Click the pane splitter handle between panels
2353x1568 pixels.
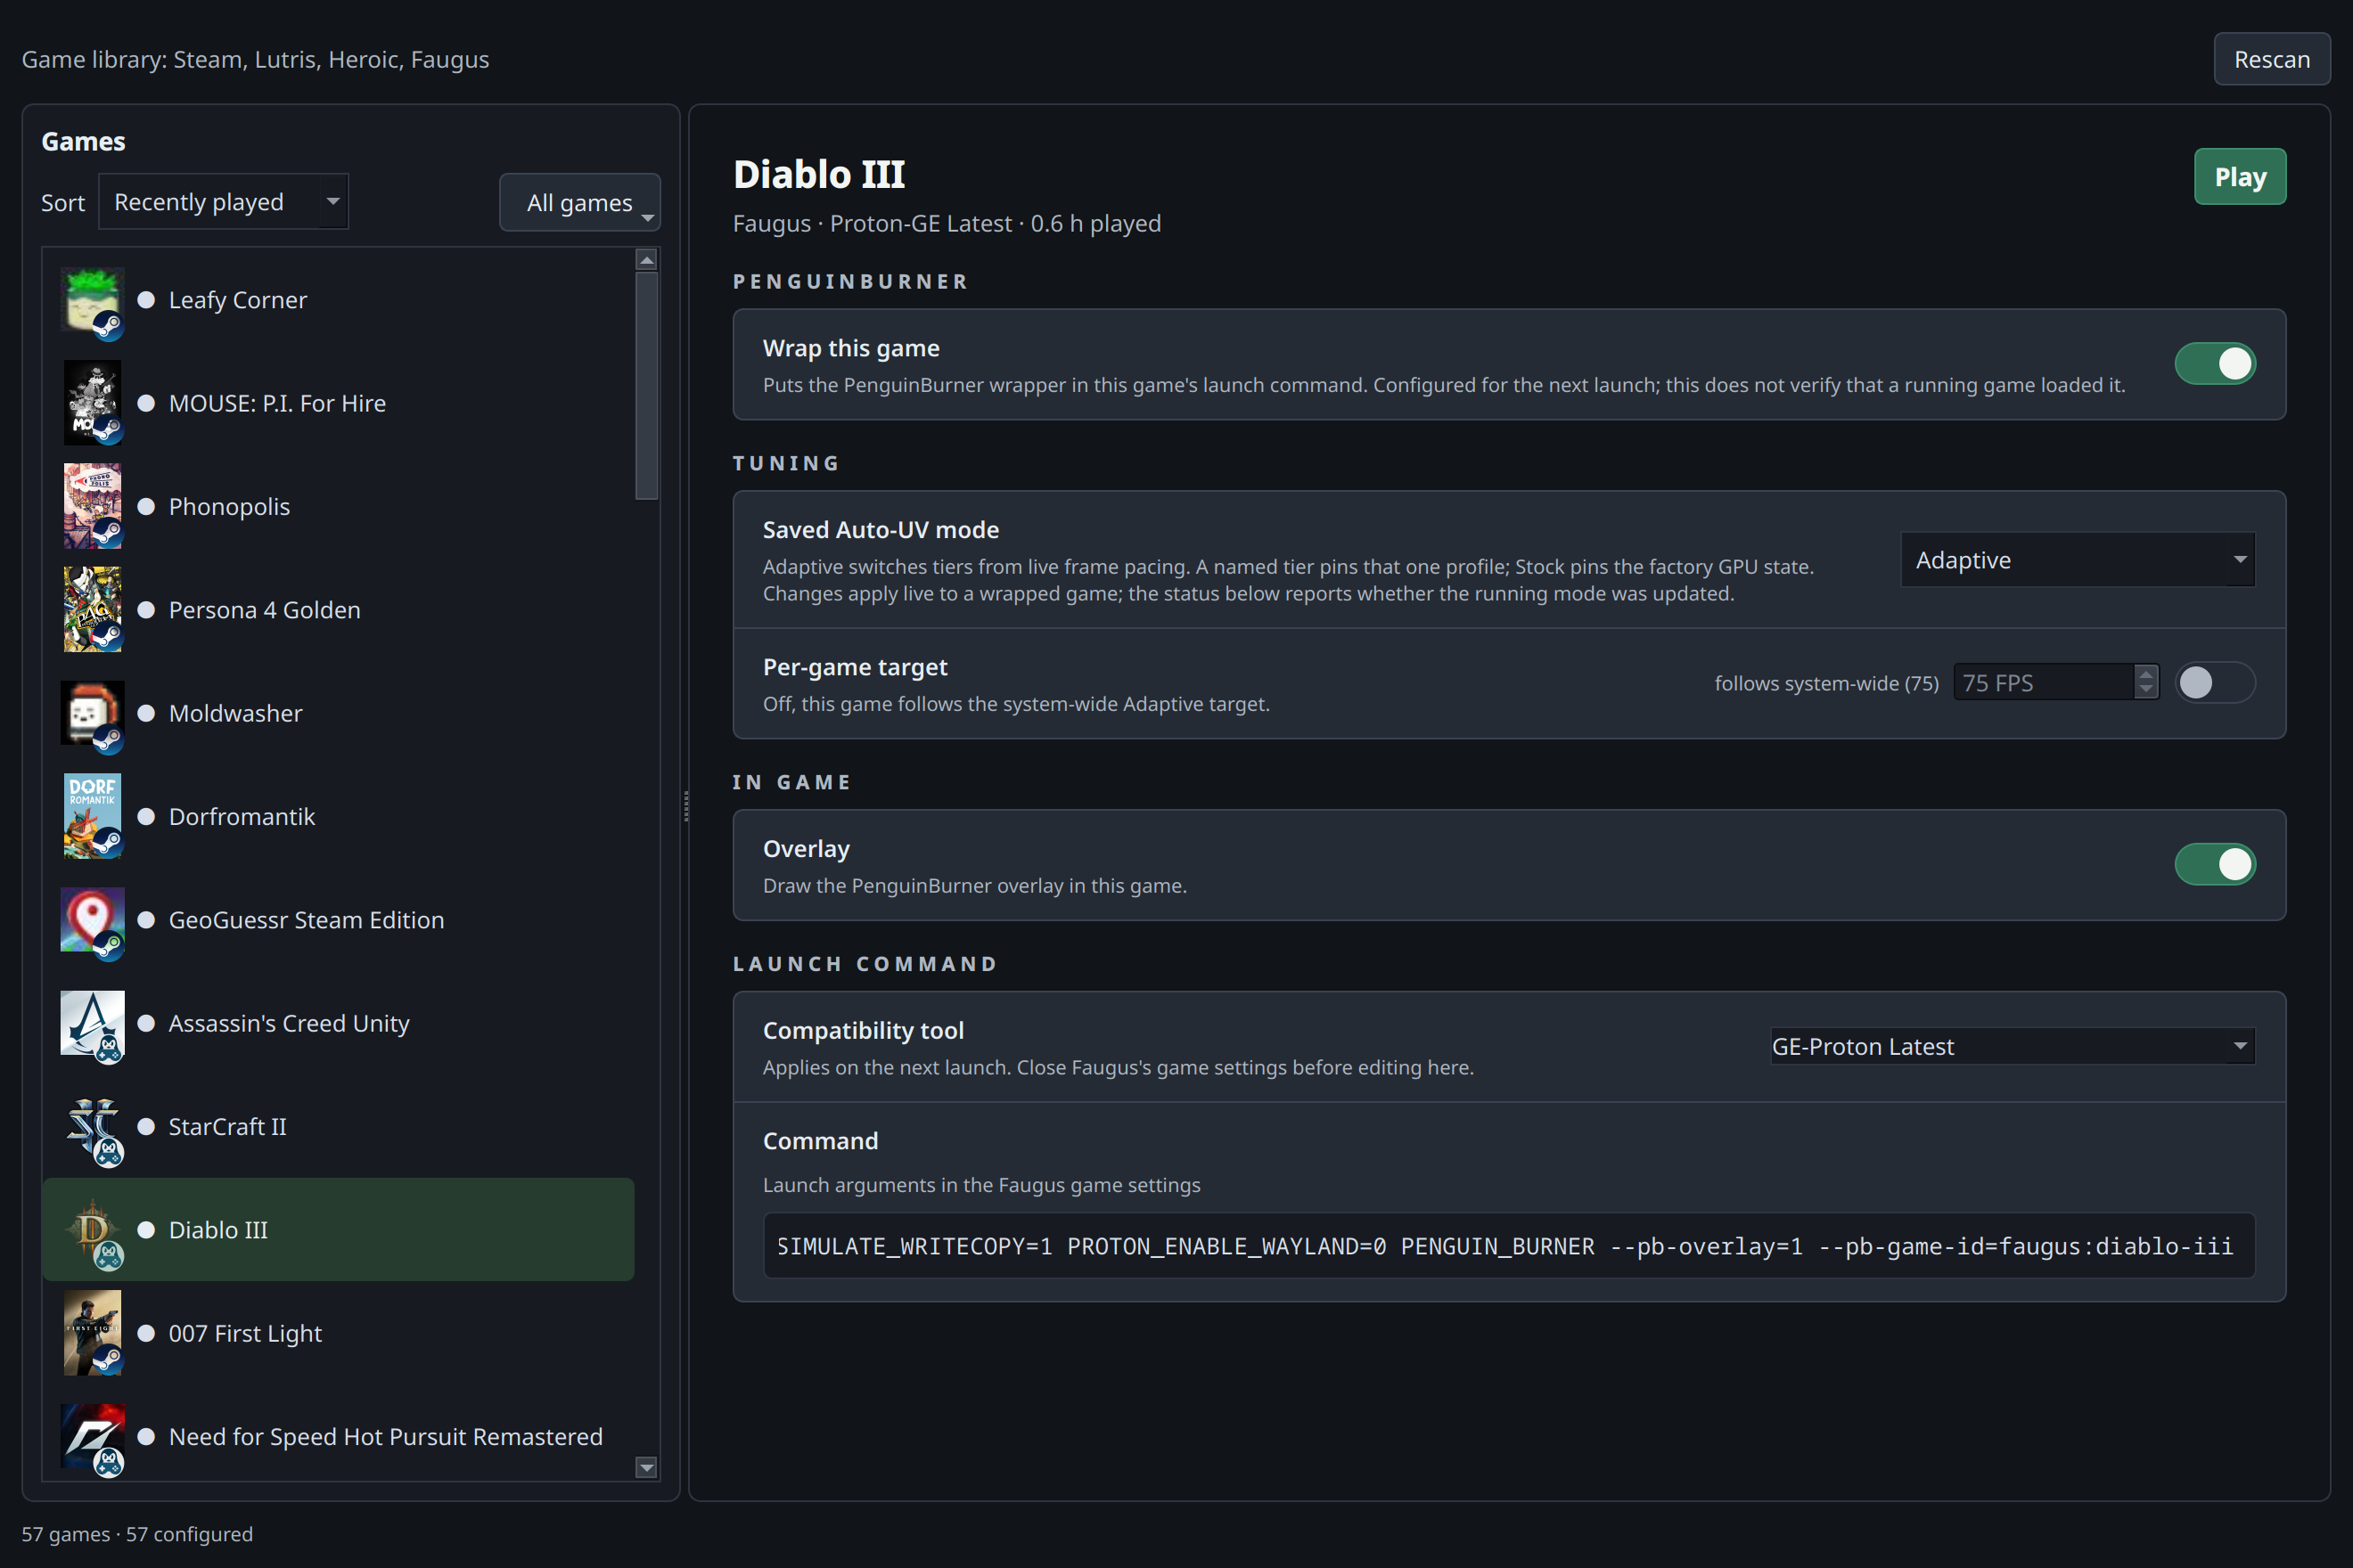(x=685, y=805)
